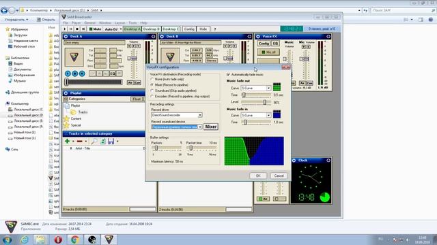This screenshot has height=245, width=437.
Task: Switch to the Desktop C tab
Action: tap(171, 29)
